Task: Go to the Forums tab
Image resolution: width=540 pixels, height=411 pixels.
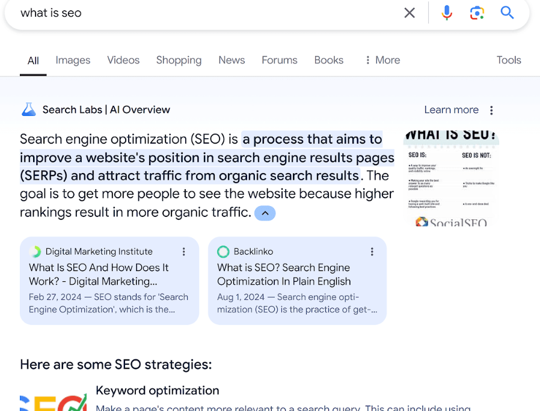Action: (279, 60)
